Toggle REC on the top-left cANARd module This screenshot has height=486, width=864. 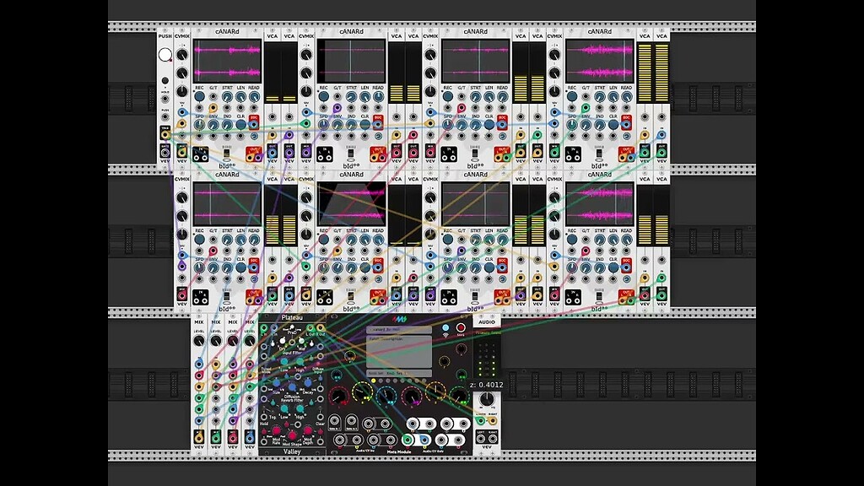(x=199, y=96)
